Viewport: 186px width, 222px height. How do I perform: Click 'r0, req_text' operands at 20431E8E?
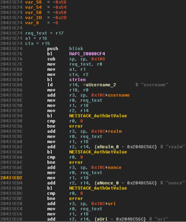click(86, 100)
